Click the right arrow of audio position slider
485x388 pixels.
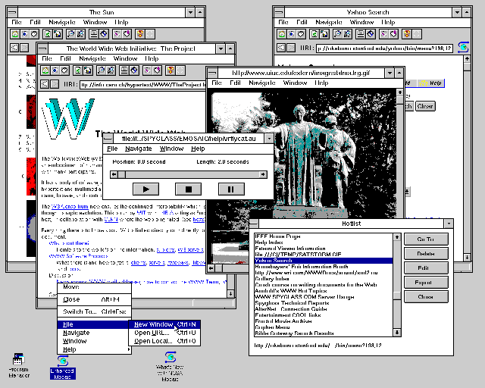263,175
